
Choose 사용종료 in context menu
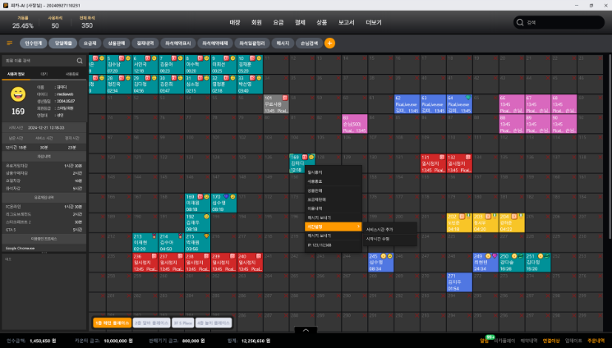click(x=315, y=181)
